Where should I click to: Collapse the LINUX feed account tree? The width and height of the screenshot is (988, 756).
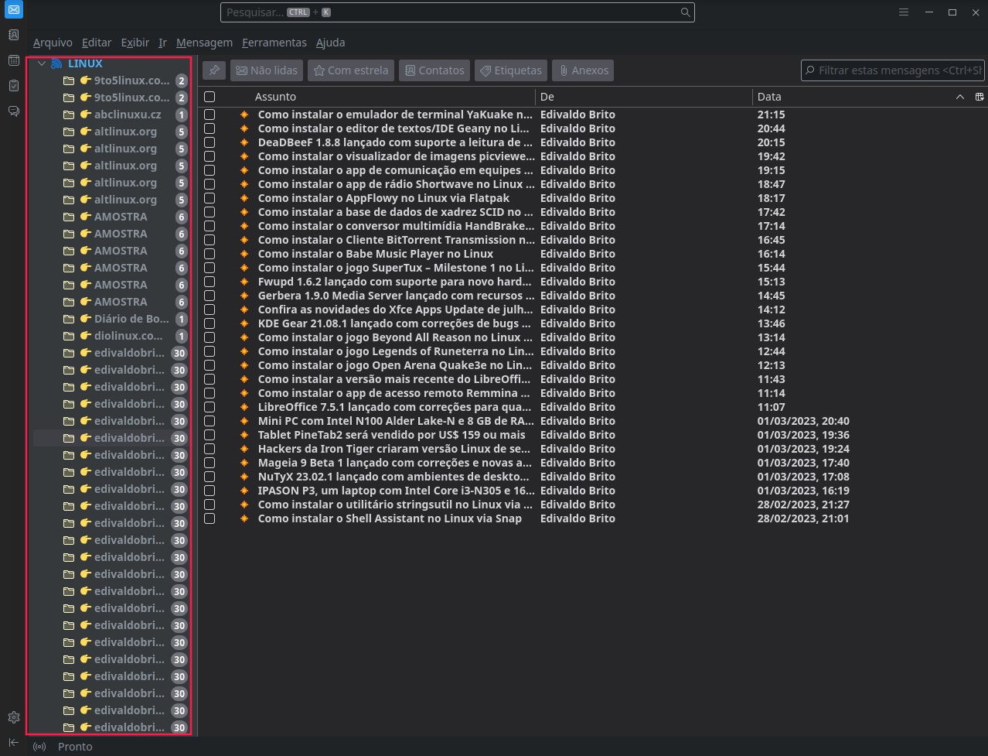pyautogui.click(x=42, y=63)
